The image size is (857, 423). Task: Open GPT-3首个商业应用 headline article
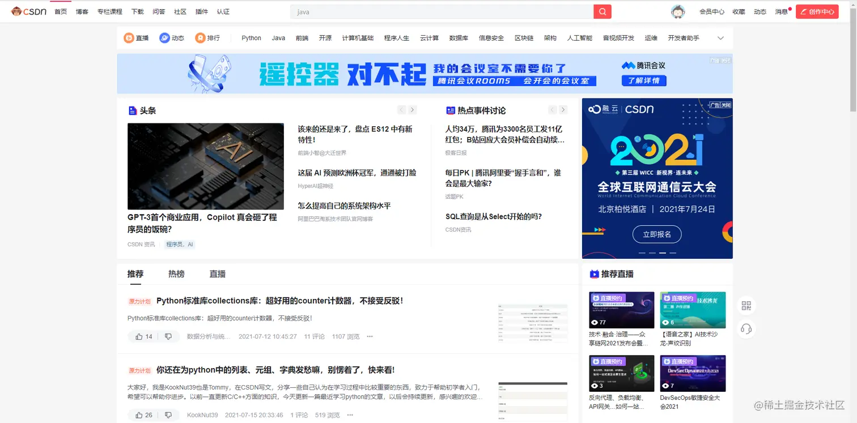click(x=202, y=223)
